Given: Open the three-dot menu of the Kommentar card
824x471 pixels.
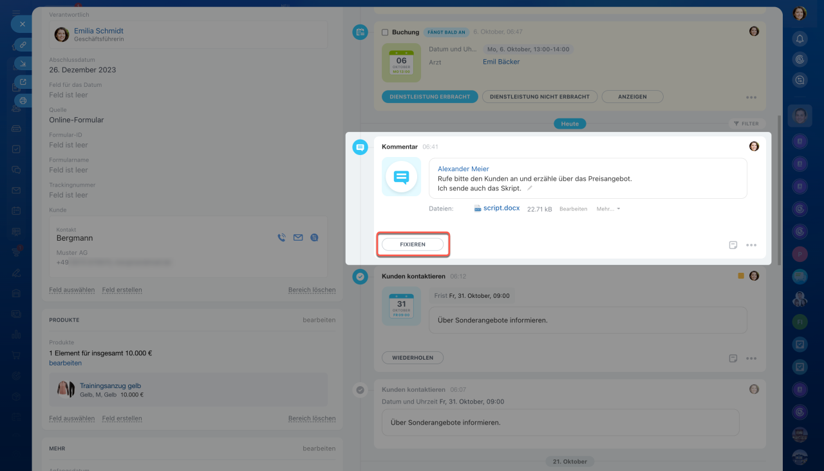Looking at the screenshot, I should tap(751, 245).
